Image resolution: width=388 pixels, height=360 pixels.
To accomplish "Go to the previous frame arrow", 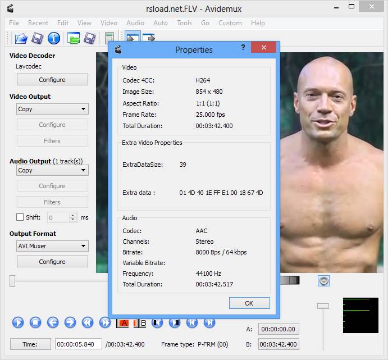I will pos(53,322).
